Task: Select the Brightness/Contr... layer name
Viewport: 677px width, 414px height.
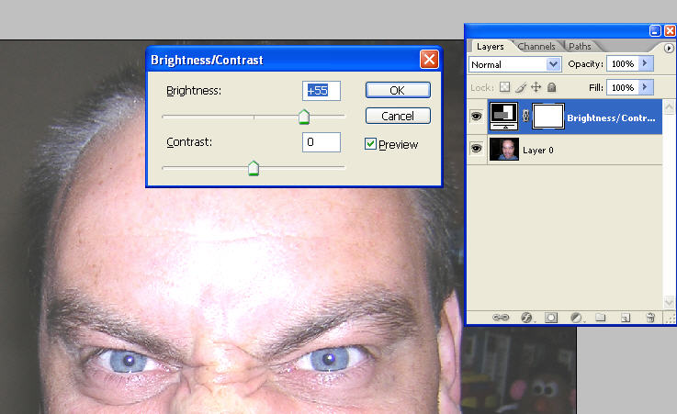Action: click(611, 117)
